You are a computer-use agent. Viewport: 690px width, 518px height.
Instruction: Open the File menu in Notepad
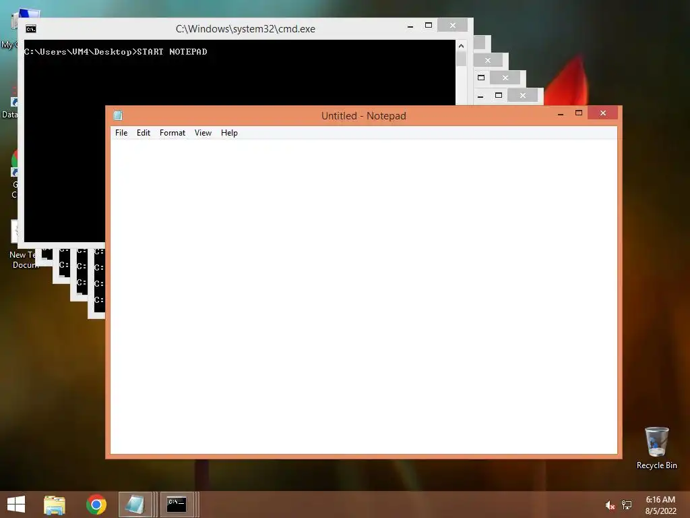coord(121,133)
